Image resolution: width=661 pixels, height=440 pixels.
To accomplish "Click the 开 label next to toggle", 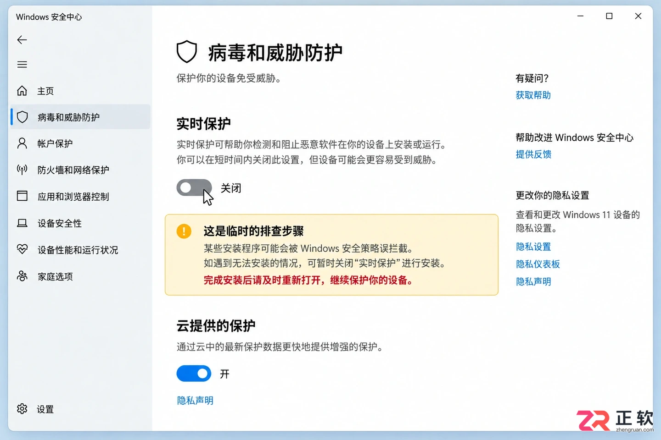I will click(x=224, y=374).
